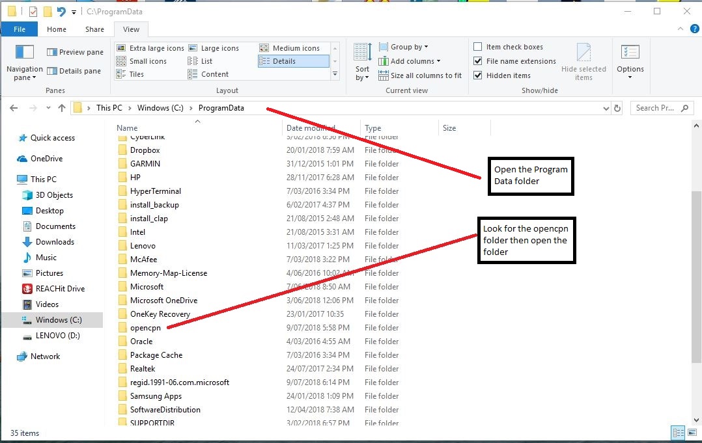Click the search box
Image resolution: width=702 pixels, height=443 pixels.
(x=658, y=107)
